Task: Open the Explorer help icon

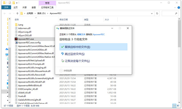Action: click(x=179, y=8)
